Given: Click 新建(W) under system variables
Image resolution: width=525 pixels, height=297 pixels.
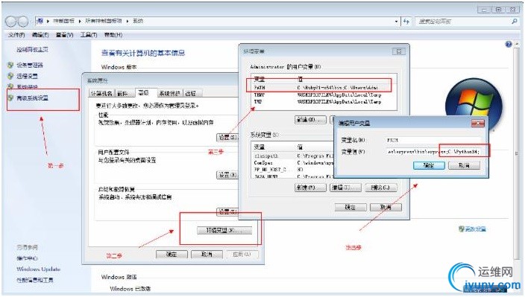Looking at the screenshot, I should tap(310, 188).
